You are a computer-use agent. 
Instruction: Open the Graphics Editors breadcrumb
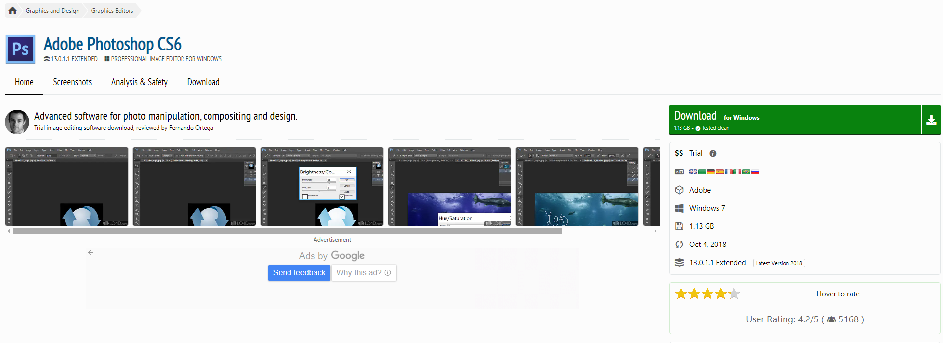coord(112,11)
